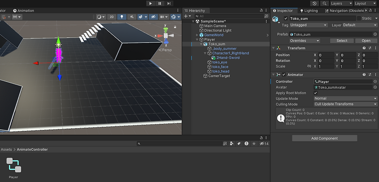Click the Position X input field
The image size is (379, 182).
point(326,55)
